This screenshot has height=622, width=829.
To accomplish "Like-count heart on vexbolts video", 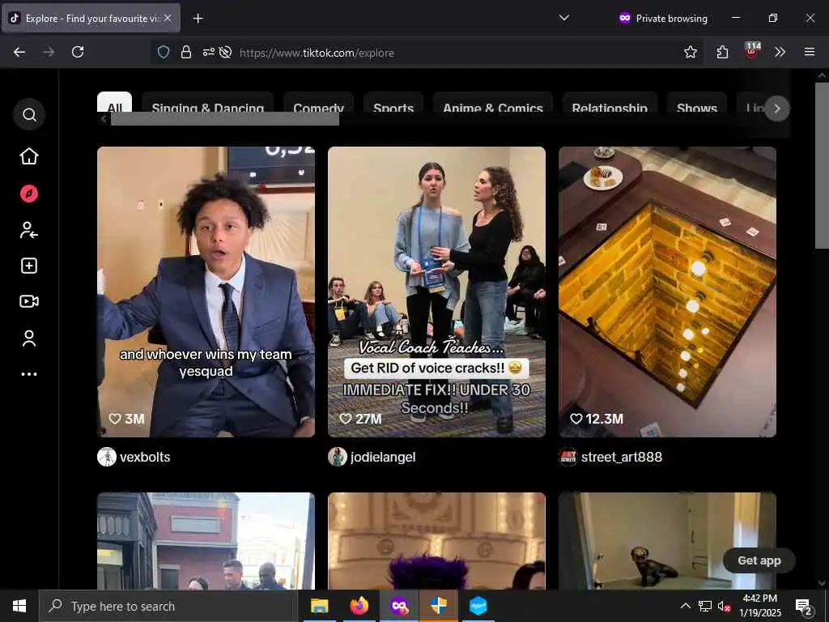I will click(115, 419).
